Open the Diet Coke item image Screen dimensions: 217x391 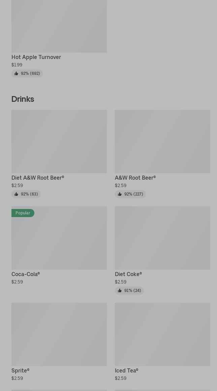(162, 238)
